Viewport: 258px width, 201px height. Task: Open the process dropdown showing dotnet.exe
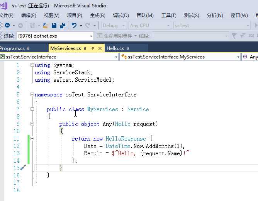click(91, 36)
